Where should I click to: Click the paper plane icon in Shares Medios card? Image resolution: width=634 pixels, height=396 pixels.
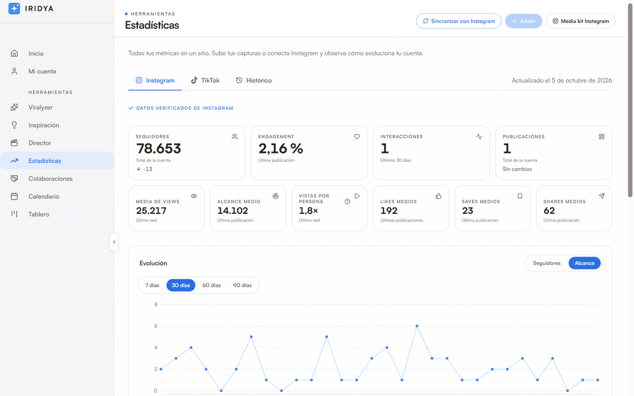(x=601, y=196)
